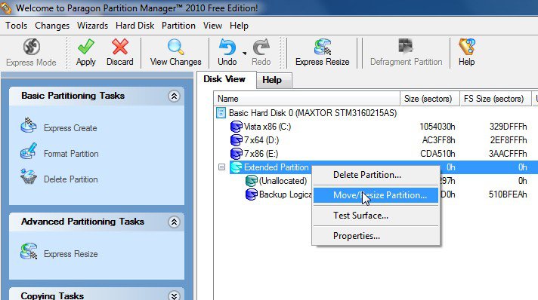Screen dimensions: 538x300
Task: Select the 7 x86 (E:) partition icon
Action: pyautogui.click(x=236, y=154)
